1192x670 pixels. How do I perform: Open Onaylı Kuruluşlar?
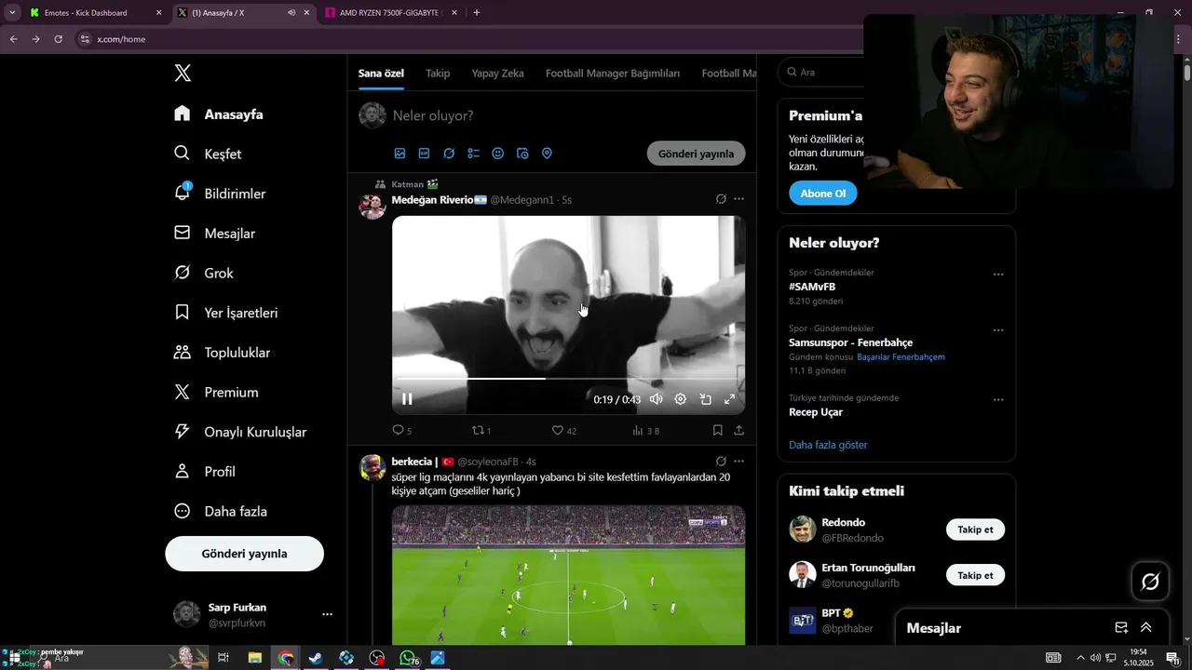pyautogui.click(x=240, y=432)
